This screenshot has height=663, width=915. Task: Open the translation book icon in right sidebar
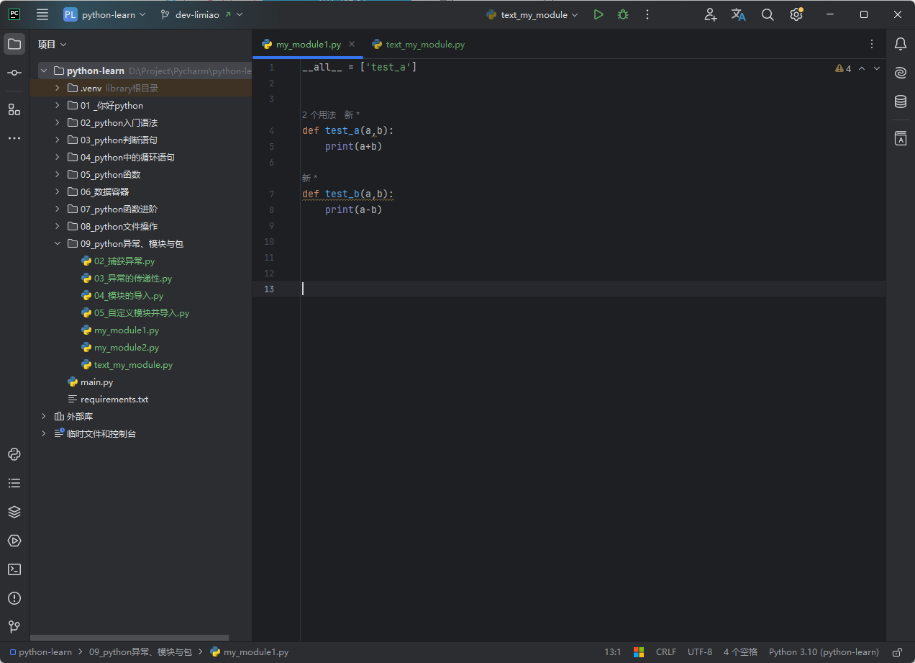(901, 138)
